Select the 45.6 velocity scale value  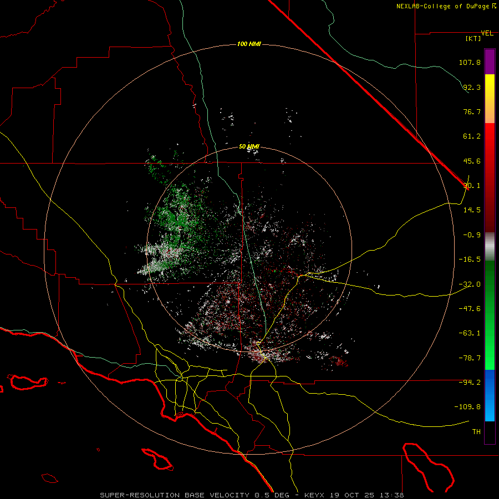[x=472, y=161]
